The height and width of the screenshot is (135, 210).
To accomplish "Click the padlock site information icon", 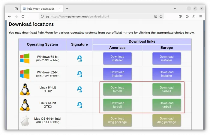I will [x=47, y=16].
